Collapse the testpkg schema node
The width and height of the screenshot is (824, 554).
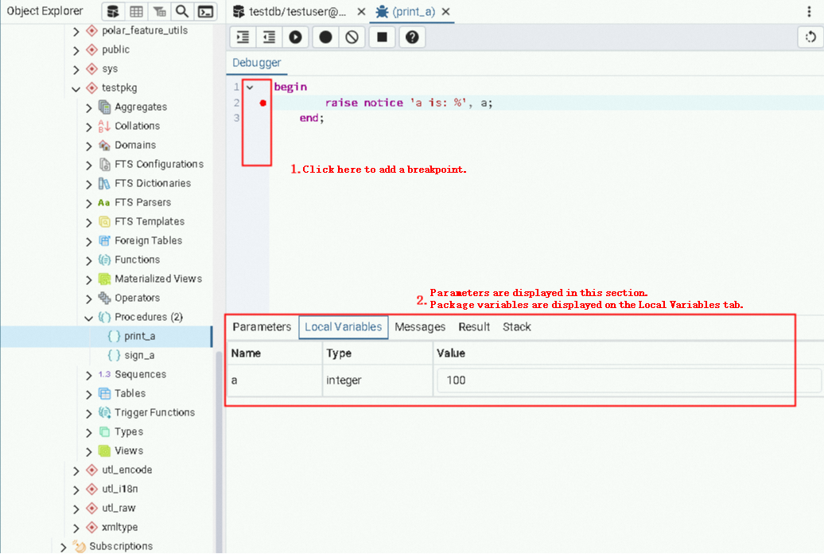coord(76,88)
